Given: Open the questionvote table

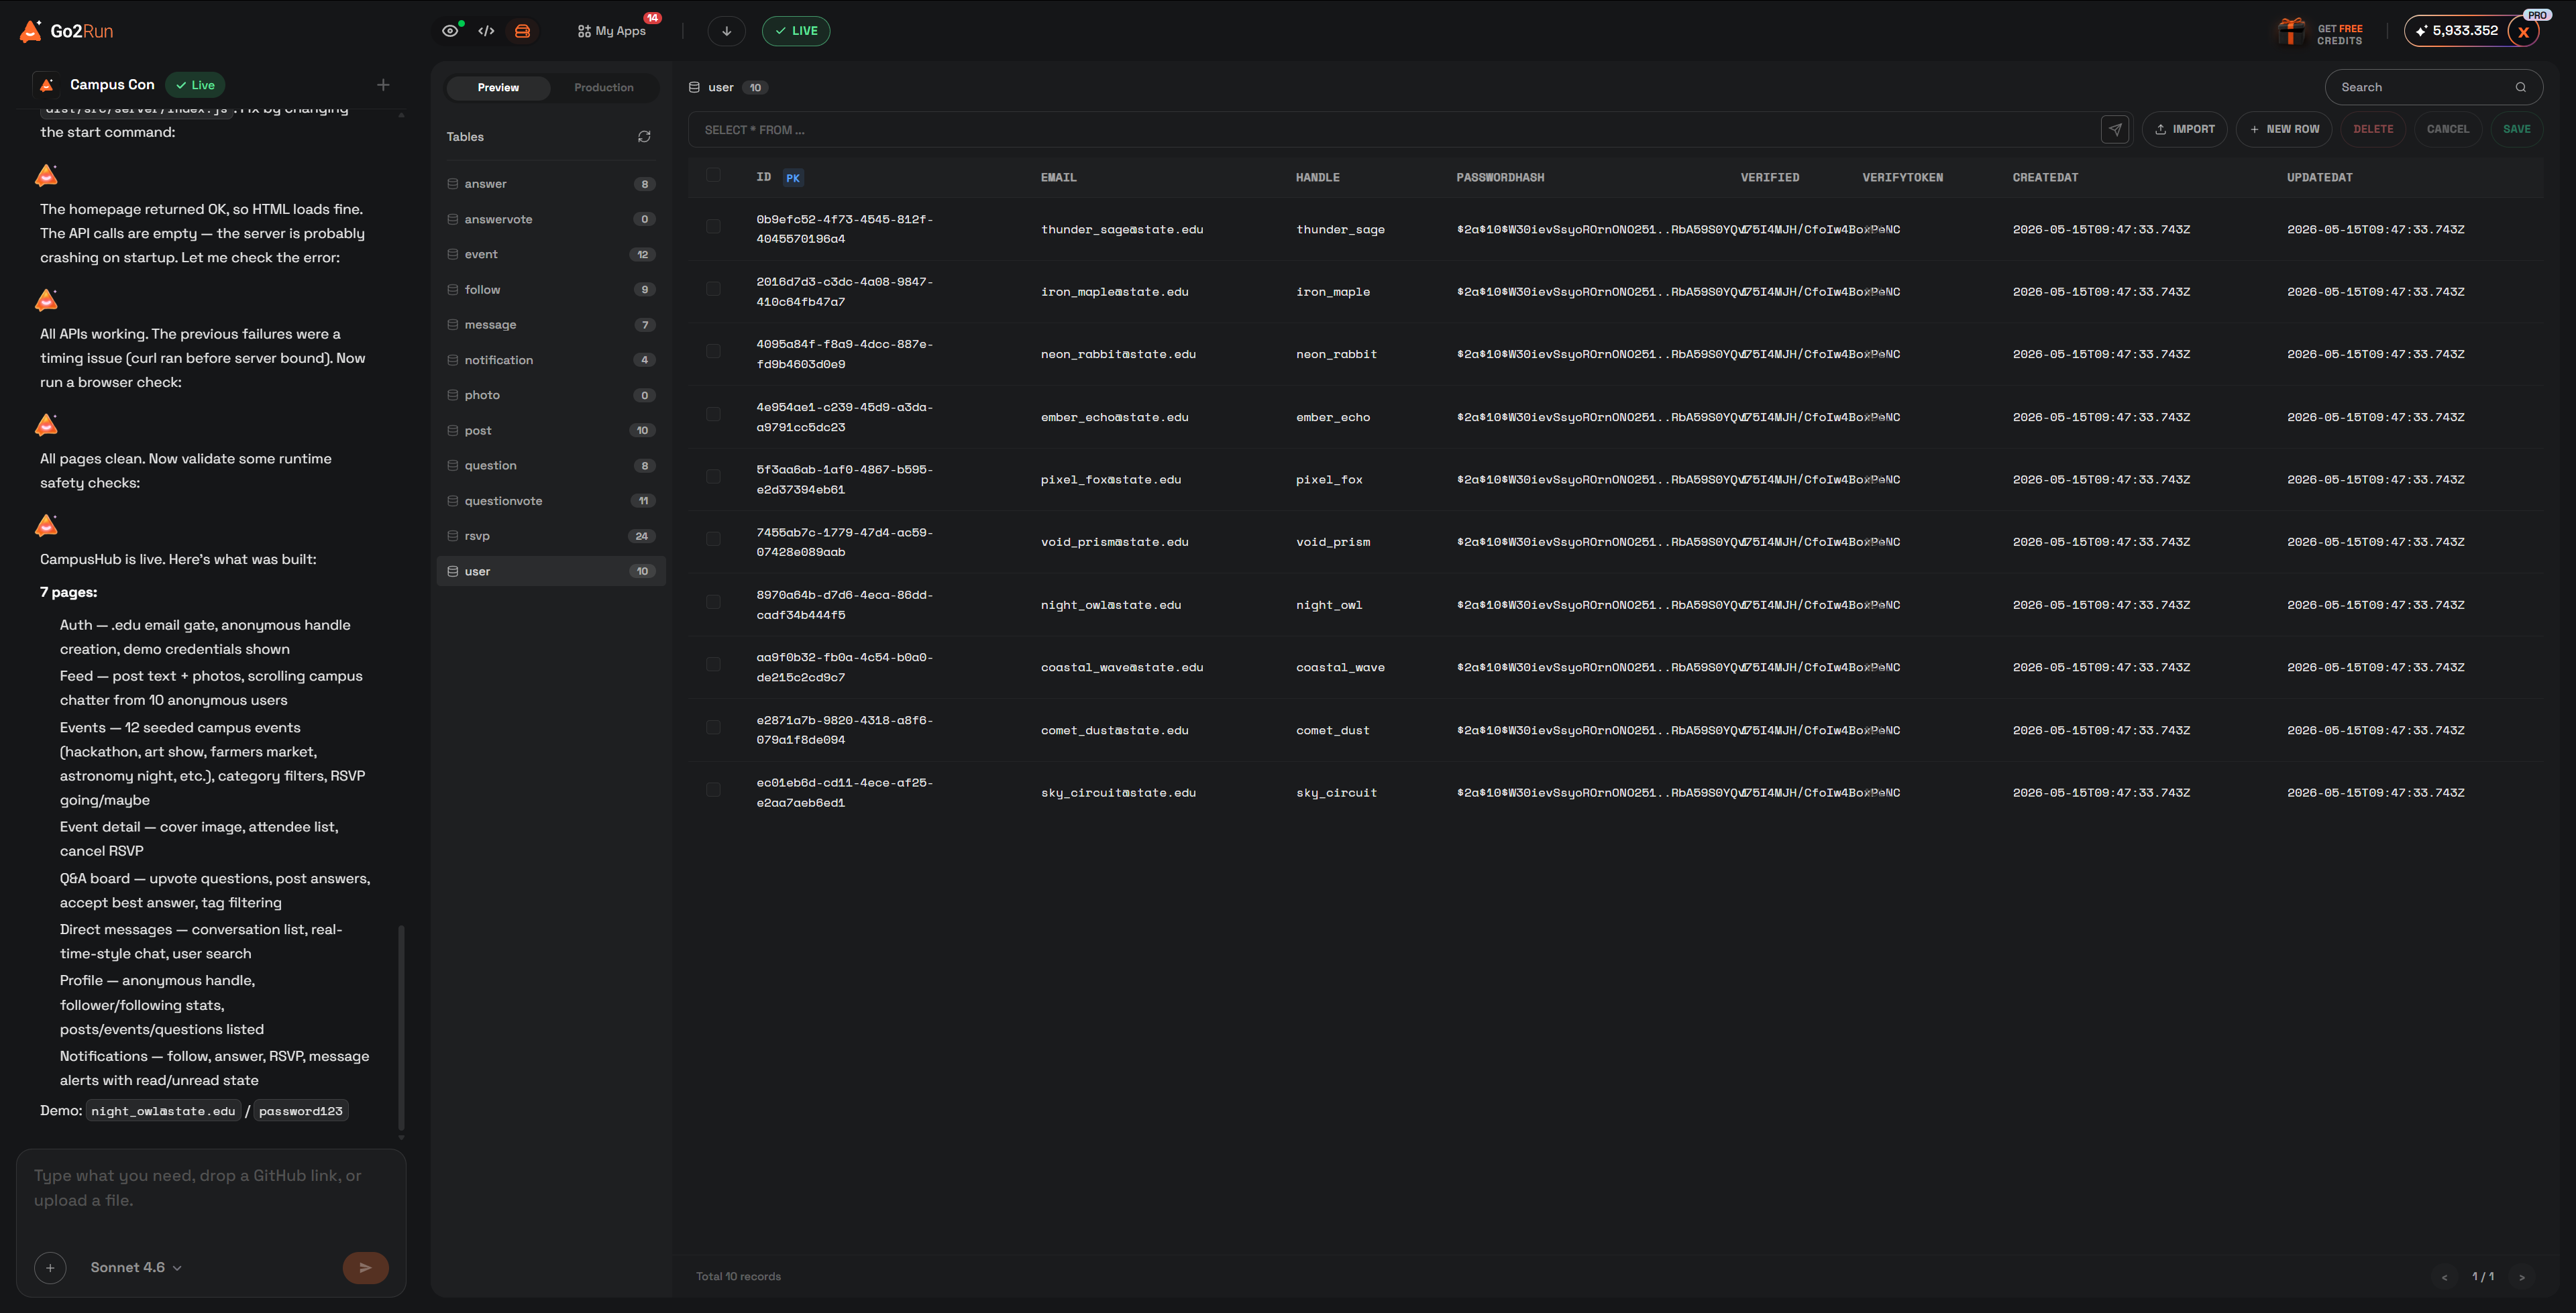Looking at the screenshot, I should point(551,501).
